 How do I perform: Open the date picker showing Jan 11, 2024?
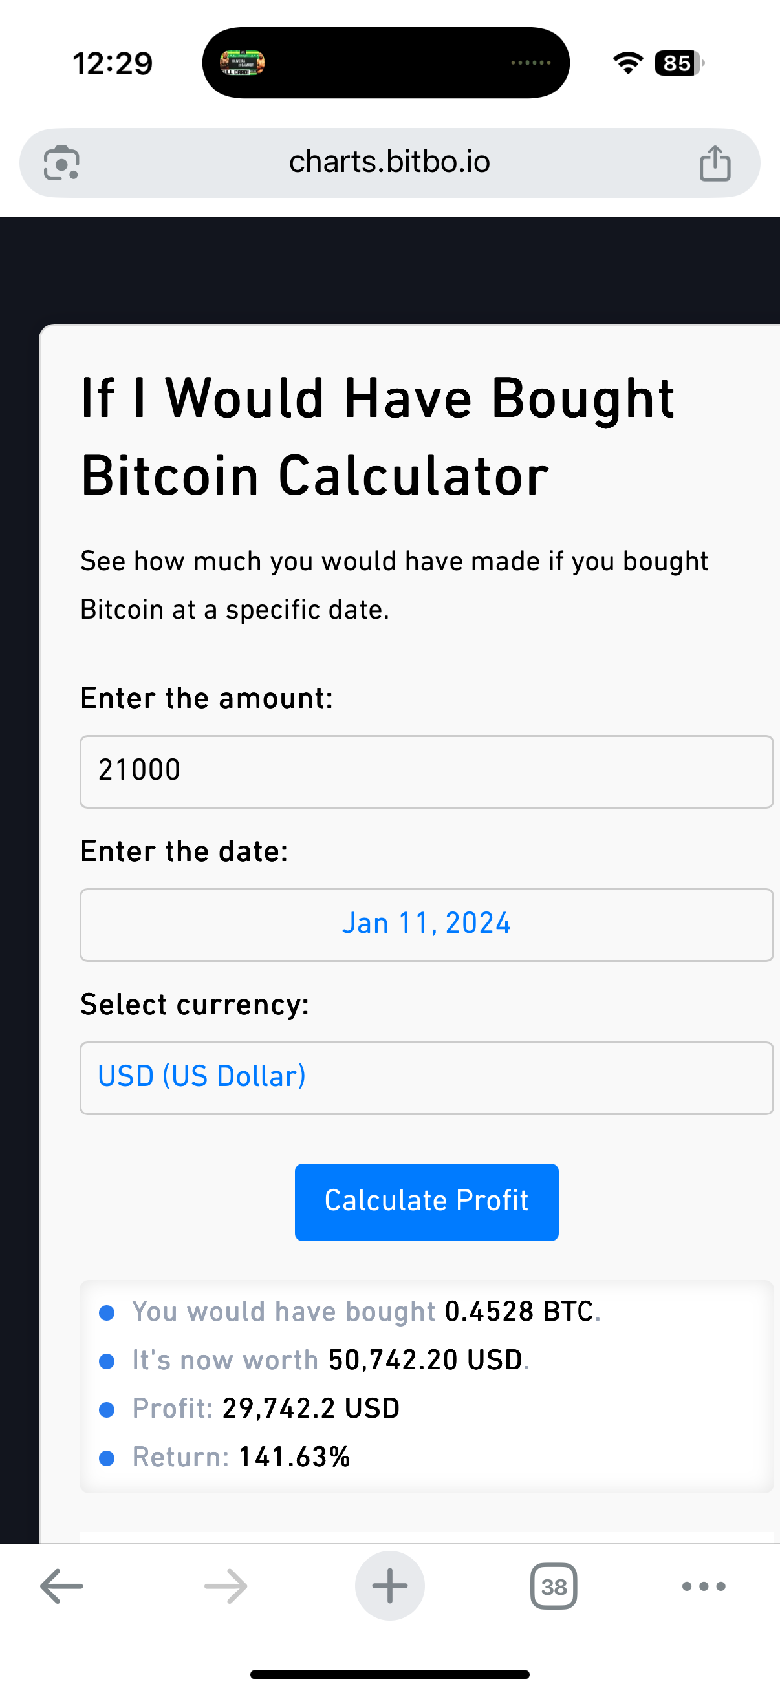(x=426, y=924)
